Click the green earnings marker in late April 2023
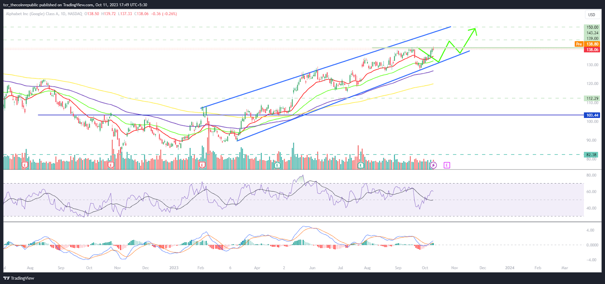This screenshot has width=605, height=284. click(x=277, y=165)
